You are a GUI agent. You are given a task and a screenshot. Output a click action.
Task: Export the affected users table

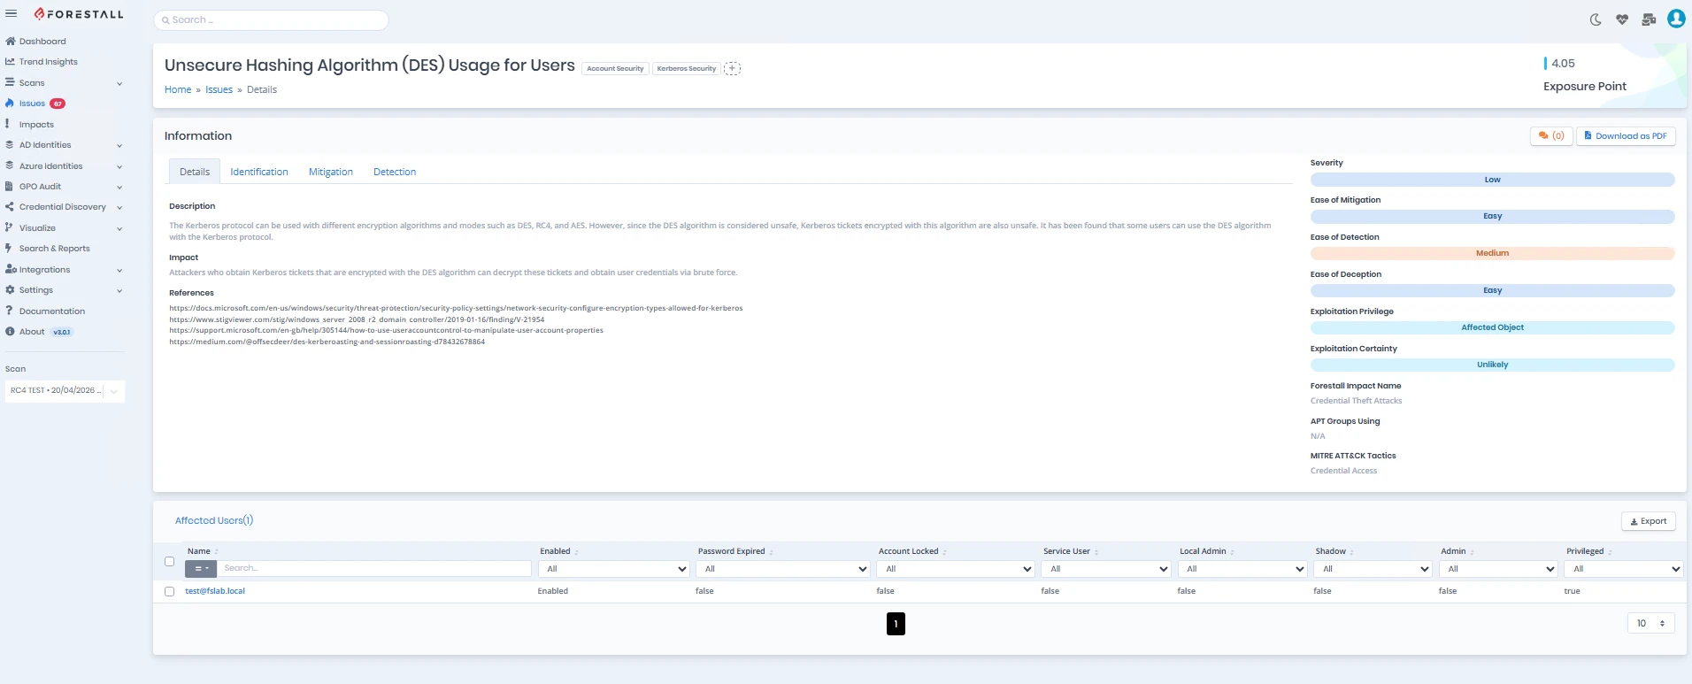pyautogui.click(x=1648, y=521)
